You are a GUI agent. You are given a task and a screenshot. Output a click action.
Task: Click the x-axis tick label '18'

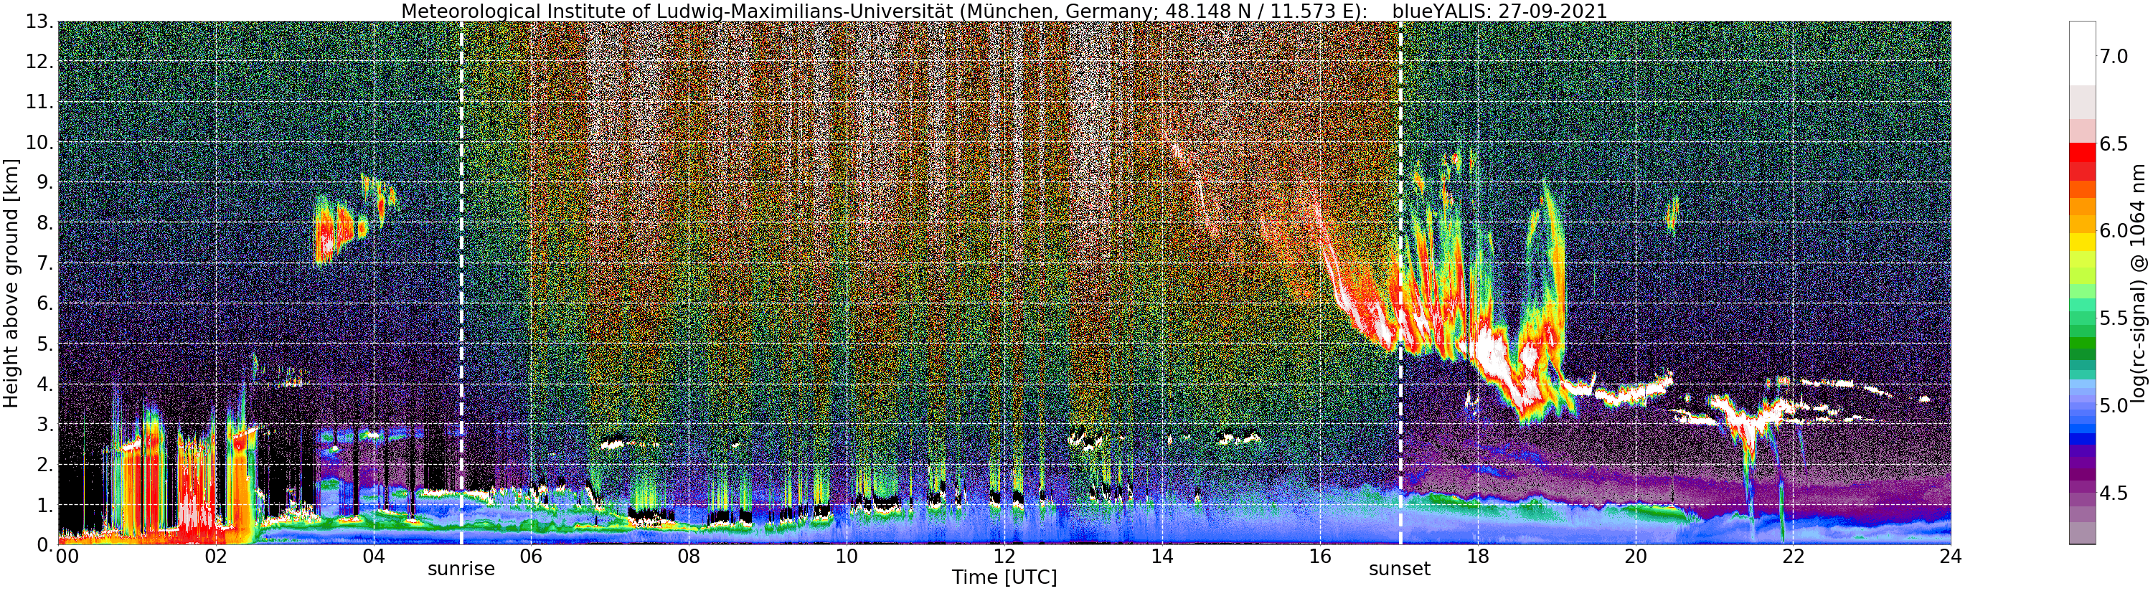pos(1478,557)
